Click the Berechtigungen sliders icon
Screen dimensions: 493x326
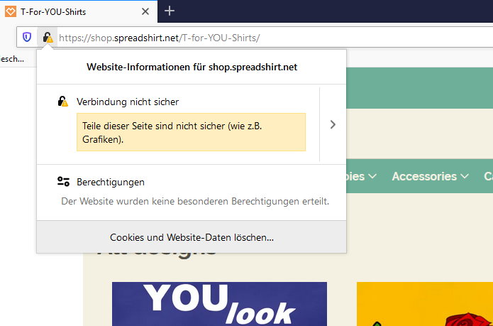coord(63,182)
